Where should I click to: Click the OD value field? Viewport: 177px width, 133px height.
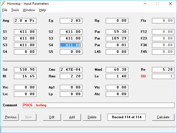coord(163,76)
